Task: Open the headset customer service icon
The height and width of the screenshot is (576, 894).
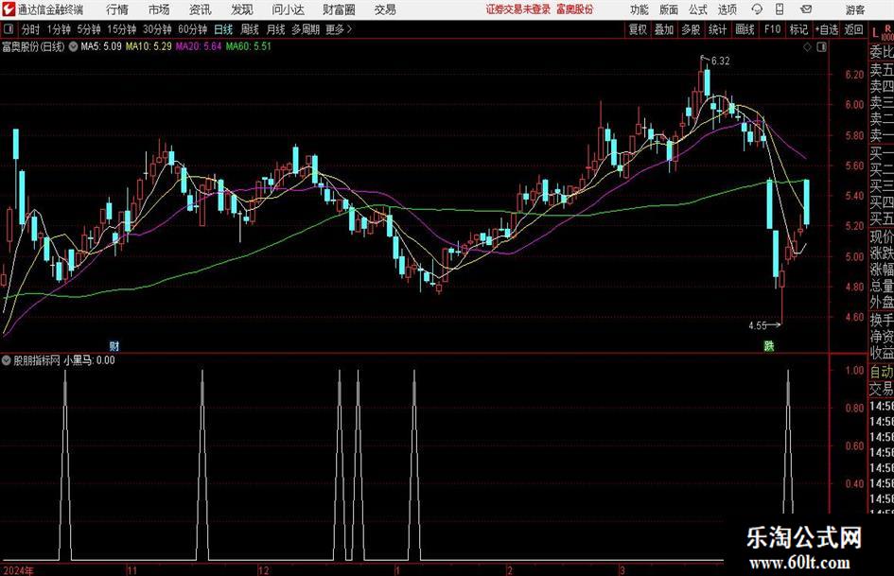Action: coord(757,9)
